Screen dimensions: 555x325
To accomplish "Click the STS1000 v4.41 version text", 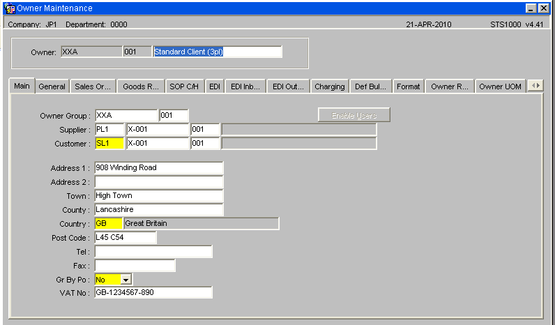I will (517, 24).
